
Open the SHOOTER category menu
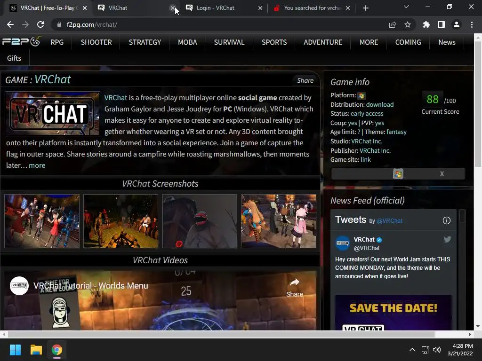coord(96,42)
